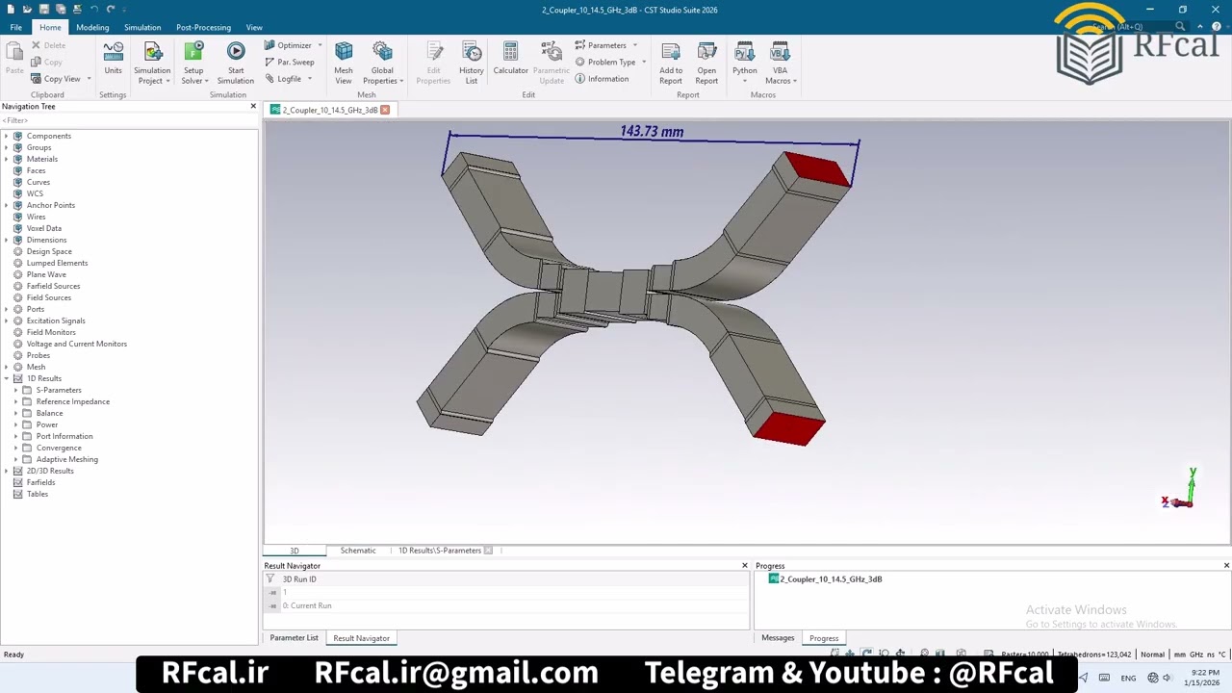Open the Copy View dropdown arrow
Screen dimensions: 1232x693
tap(89, 79)
